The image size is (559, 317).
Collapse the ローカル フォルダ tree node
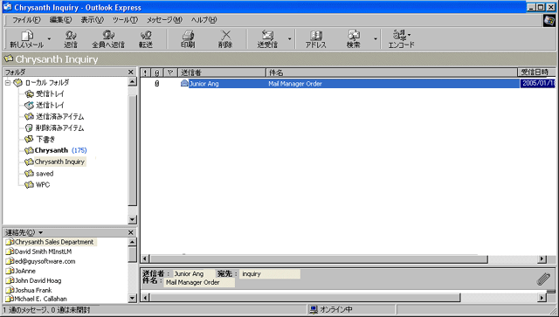tap(8, 83)
